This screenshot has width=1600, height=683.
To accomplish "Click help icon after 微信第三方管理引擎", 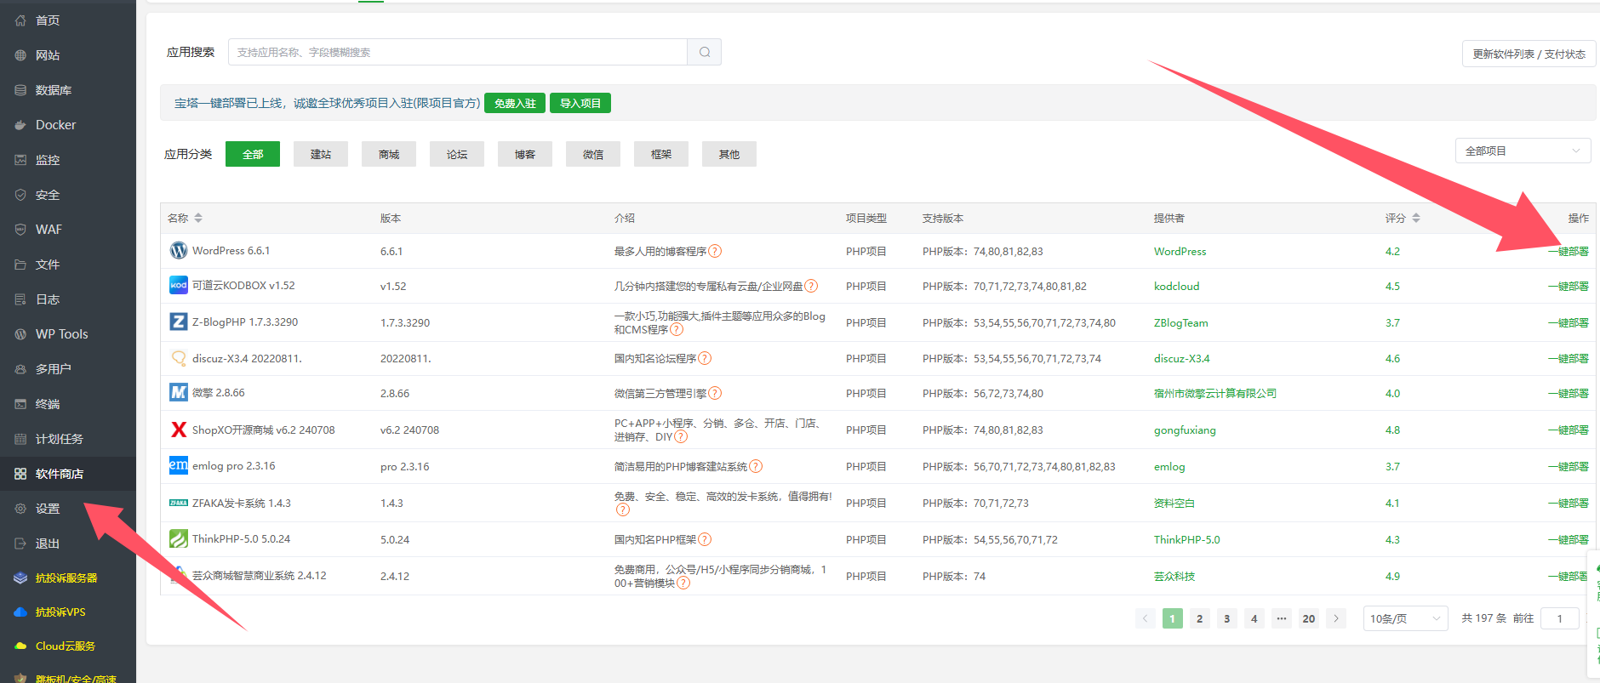I will (x=715, y=393).
